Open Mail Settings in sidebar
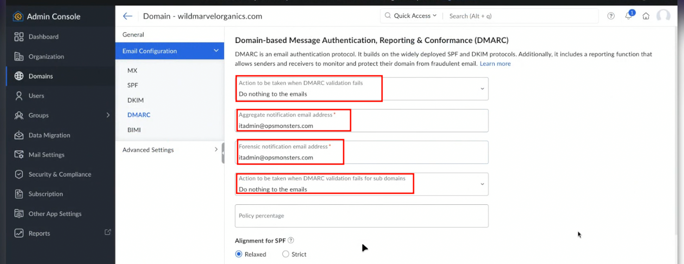The image size is (684, 264). point(46,155)
